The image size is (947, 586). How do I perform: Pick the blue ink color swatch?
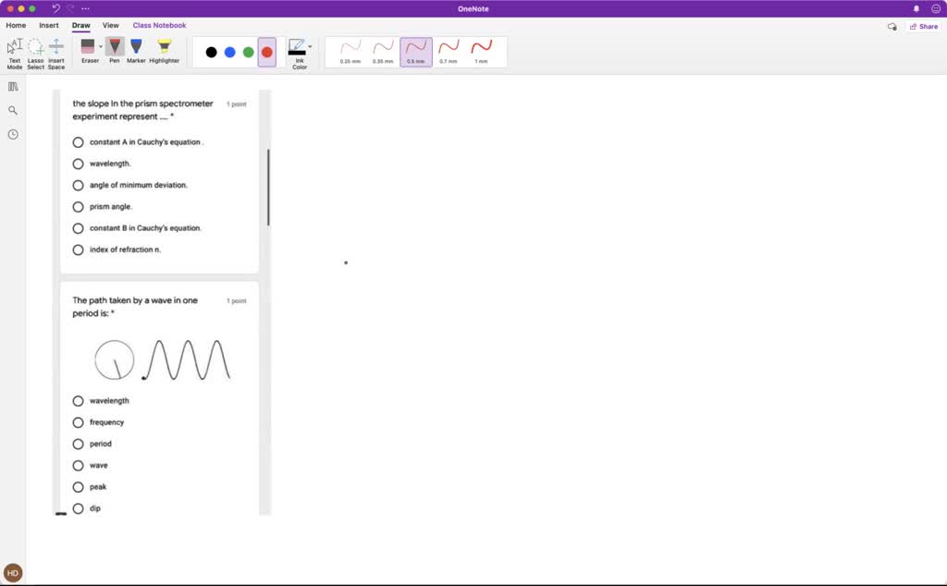click(x=229, y=52)
